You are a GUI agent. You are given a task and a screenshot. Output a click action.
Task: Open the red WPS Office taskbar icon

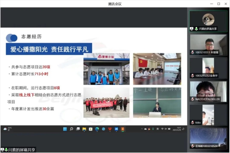(x=110, y=129)
